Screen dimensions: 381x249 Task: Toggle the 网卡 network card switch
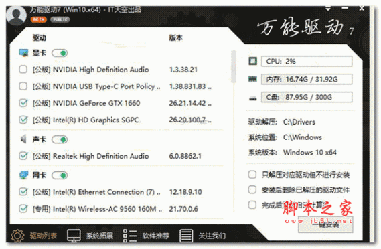(x=60, y=175)
